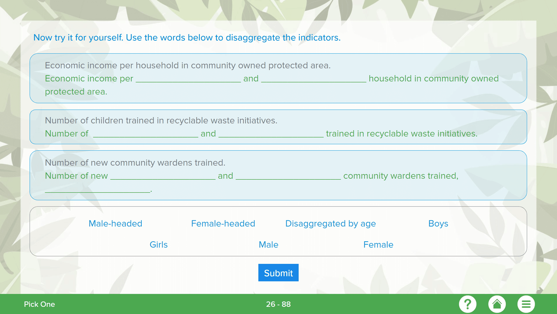
Task: Choose the Disaggregated by age option
Action: (330, 223)
